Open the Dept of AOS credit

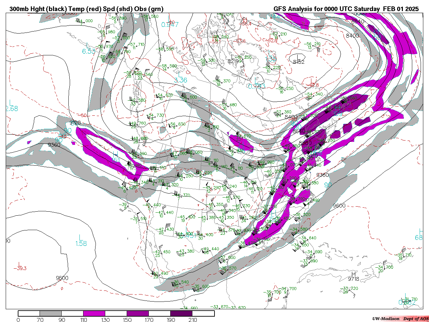point(416,319)
